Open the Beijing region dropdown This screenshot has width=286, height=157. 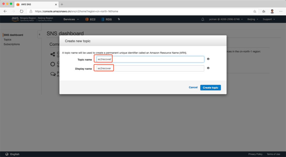(252, 19)
